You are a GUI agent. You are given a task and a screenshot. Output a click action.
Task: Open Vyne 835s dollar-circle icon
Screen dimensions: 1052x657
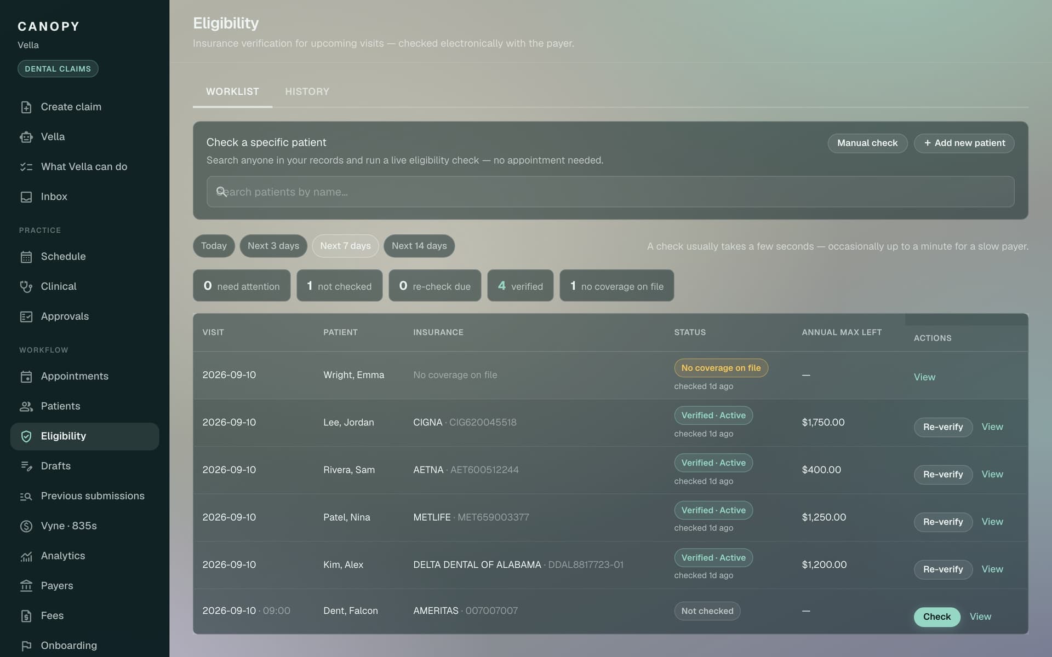26,526
